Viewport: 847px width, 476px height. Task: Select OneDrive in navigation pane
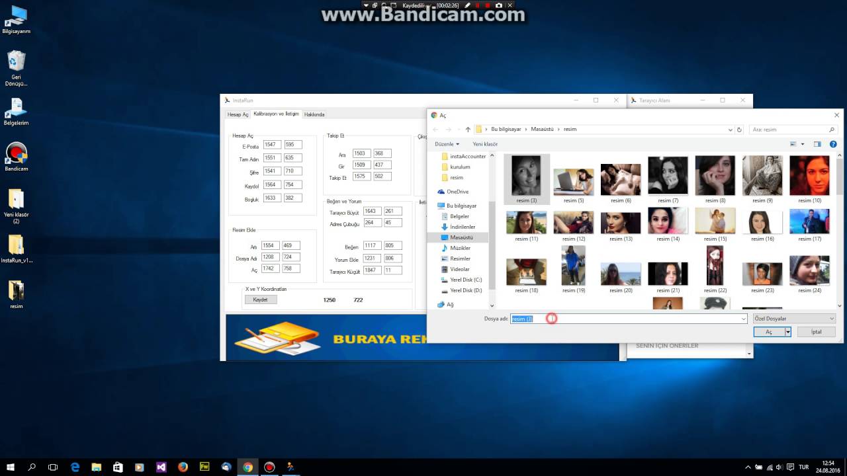coord(453,192)
